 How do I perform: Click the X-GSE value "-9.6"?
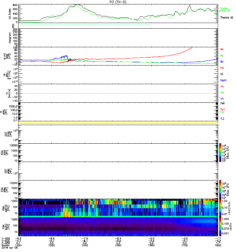coord(18,238)
